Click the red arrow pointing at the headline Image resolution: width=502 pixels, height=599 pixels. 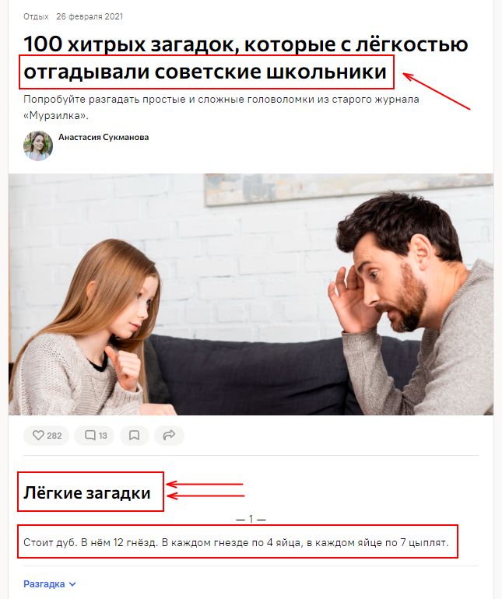(x=437, y=91)
